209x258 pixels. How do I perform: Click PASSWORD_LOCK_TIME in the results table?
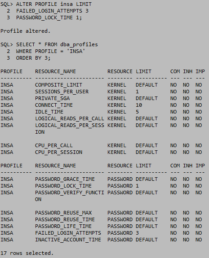coord(63,186)
